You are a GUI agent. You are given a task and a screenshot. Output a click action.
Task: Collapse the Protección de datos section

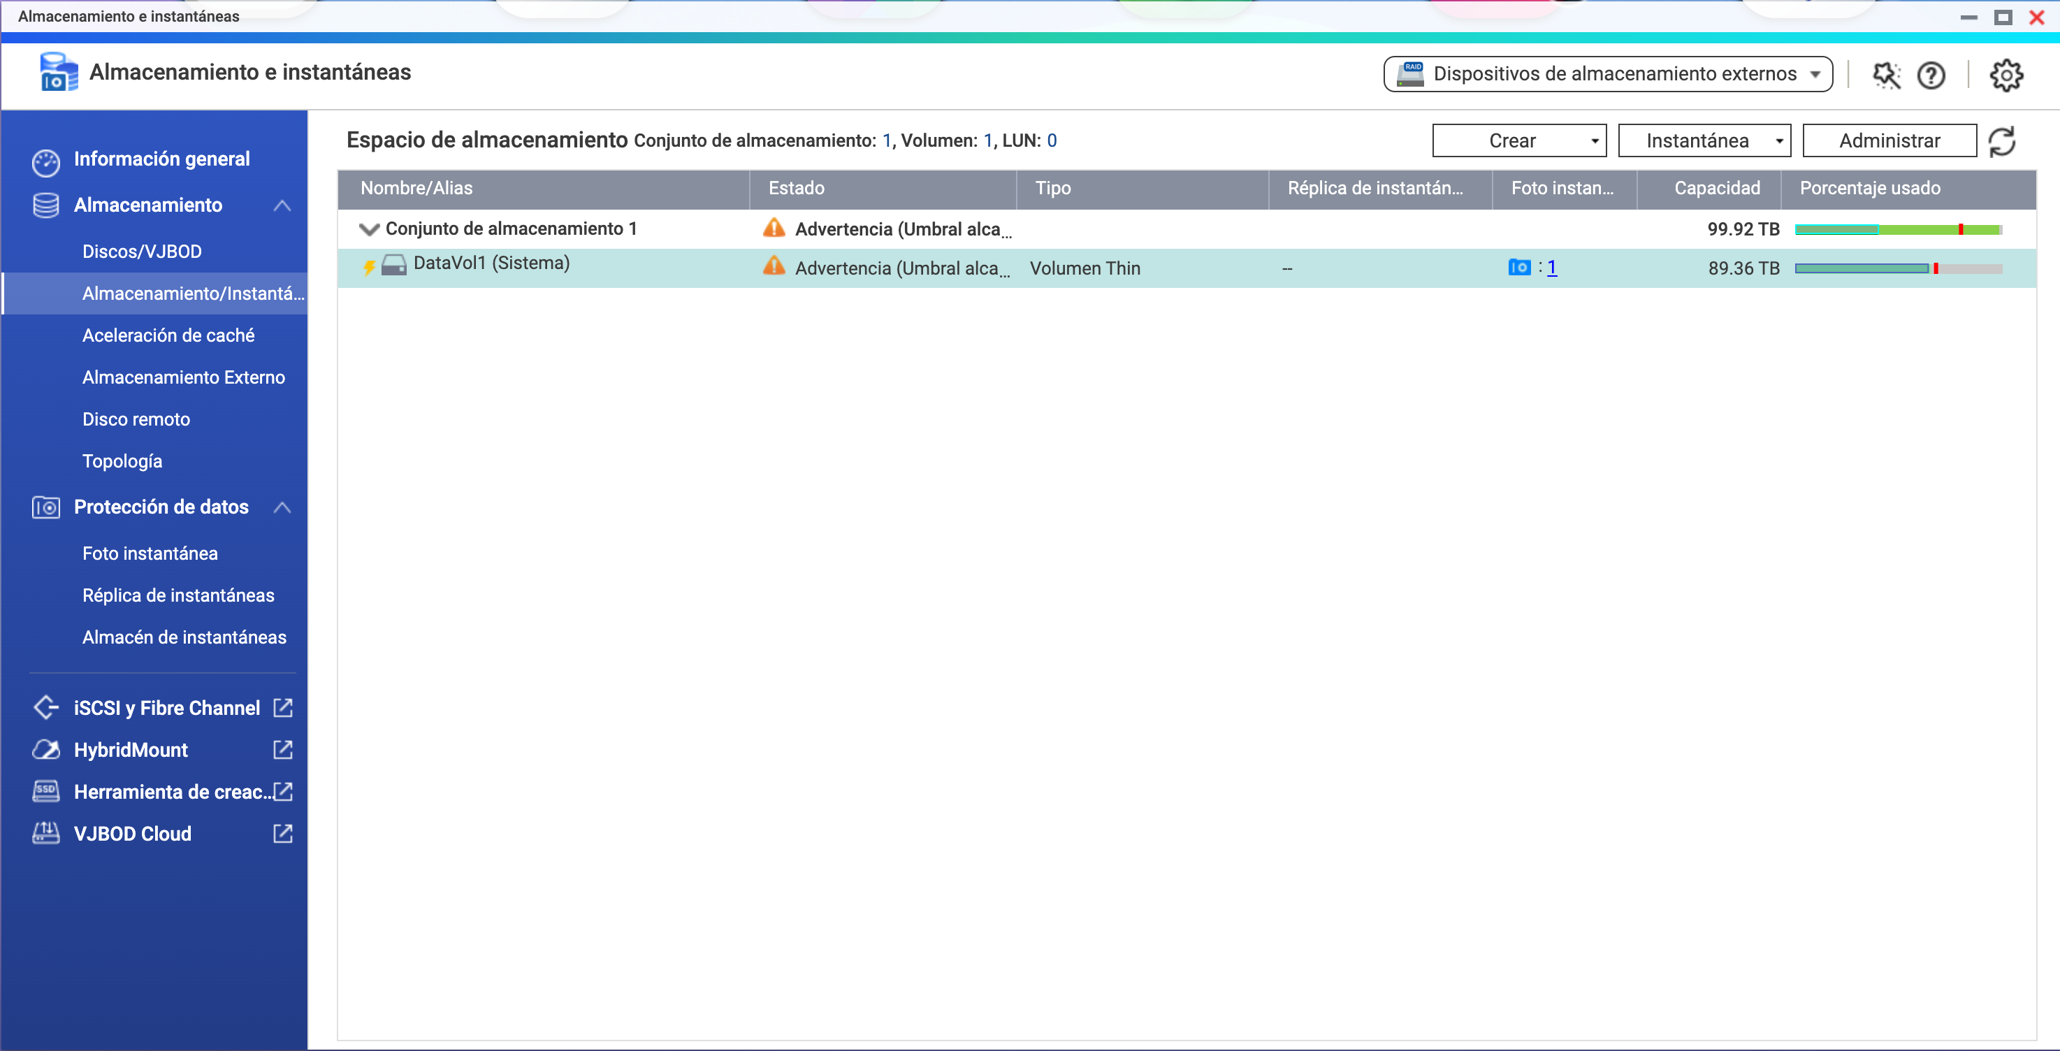(x=282, y=507)
